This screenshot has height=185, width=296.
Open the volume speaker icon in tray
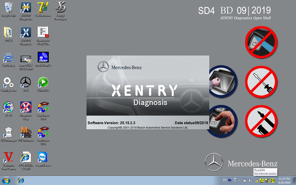251,180
